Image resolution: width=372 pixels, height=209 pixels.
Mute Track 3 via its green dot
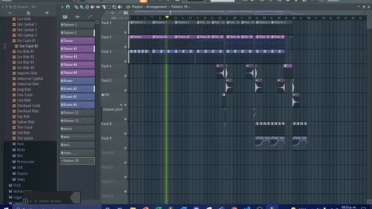(126, 62)
